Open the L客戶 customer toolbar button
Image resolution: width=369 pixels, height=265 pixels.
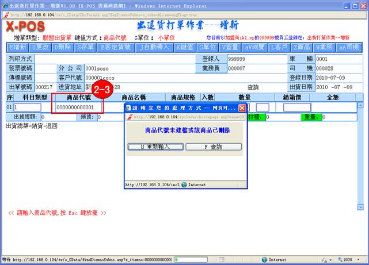[279, 47]
